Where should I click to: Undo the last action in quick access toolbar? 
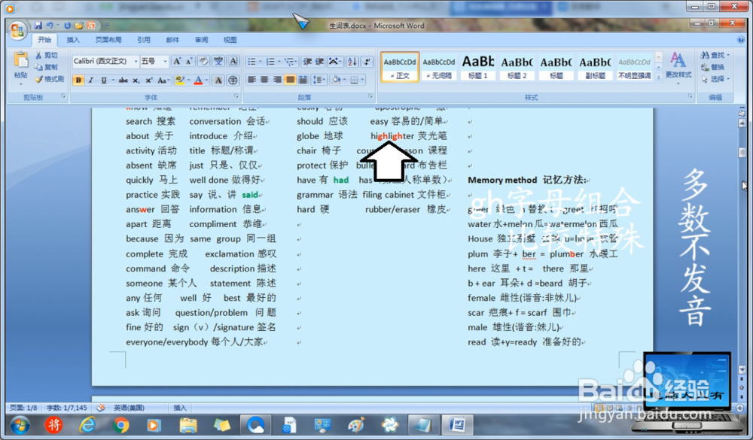pos(49,26)
